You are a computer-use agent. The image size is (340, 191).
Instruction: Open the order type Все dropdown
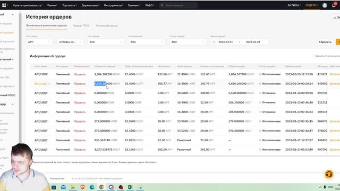tap(106, 42)
